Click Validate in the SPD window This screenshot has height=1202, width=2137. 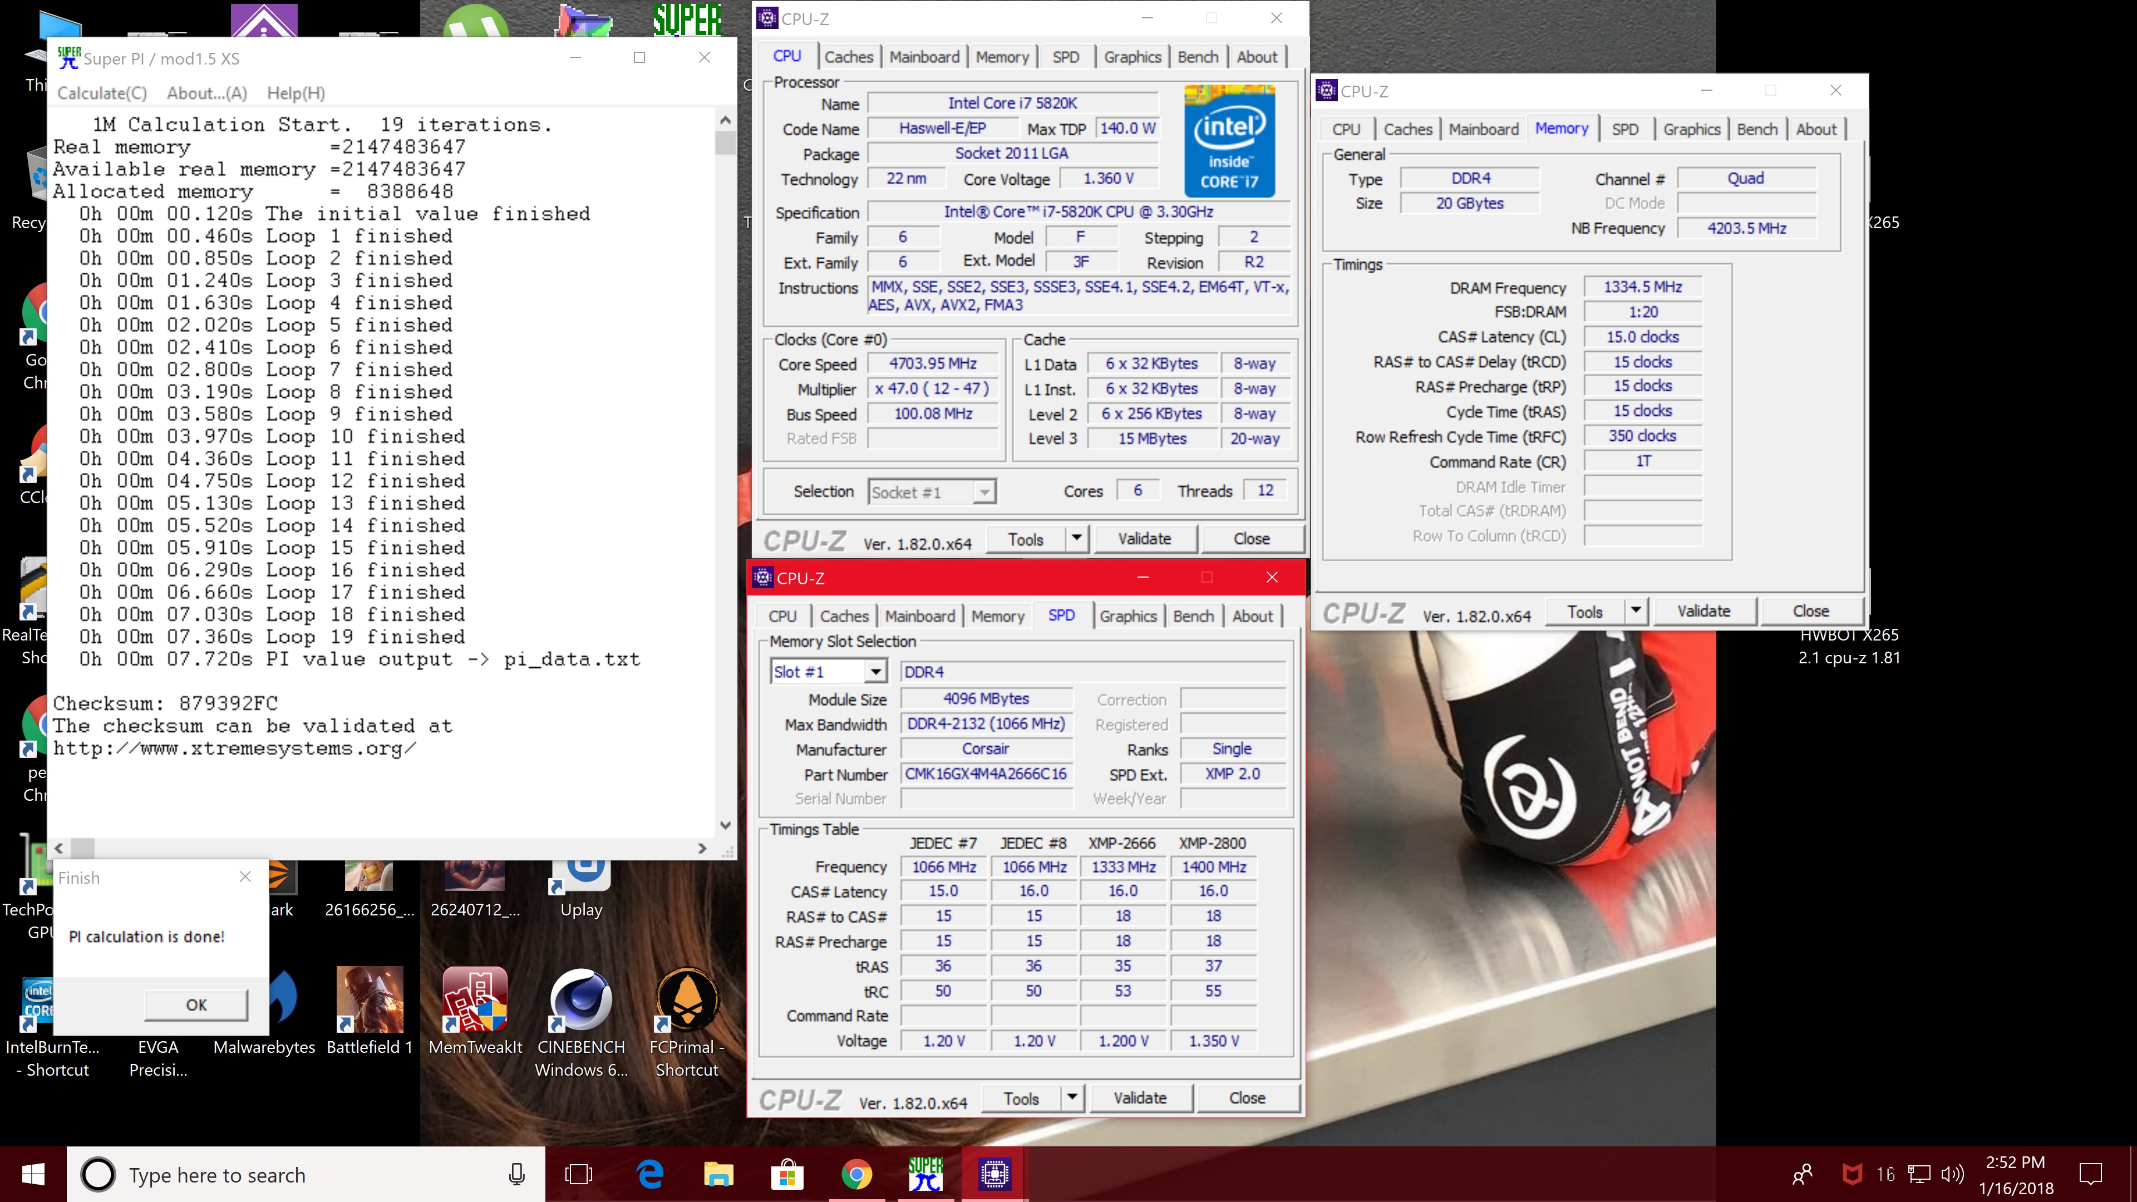1140,1097
